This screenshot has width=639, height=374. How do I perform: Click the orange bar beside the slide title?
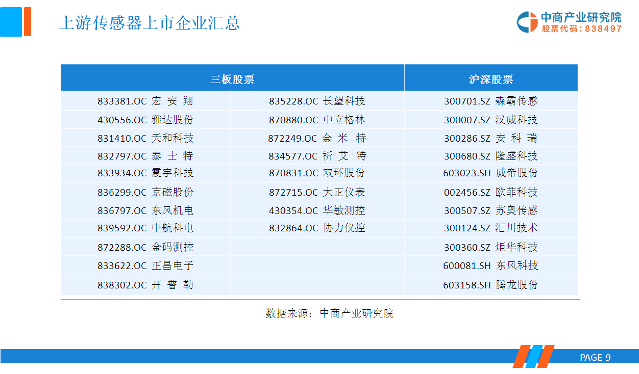tap(28, 22)
